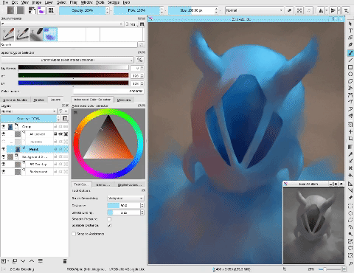354x273 pixels.
Task: Select the first brush preset thumbnail
Action: [x=8, y=35]
